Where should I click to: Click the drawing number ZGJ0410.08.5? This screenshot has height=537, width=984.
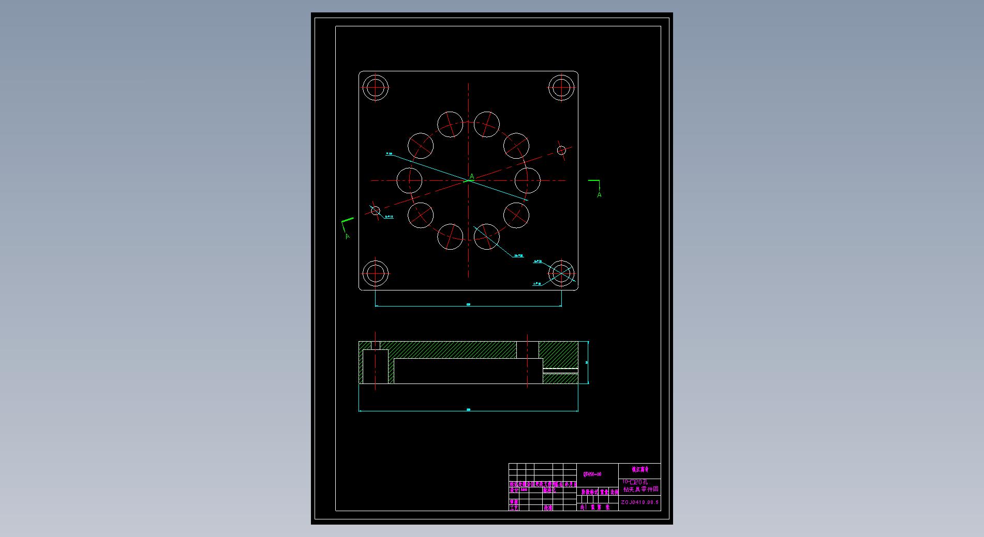coord(639,502)
